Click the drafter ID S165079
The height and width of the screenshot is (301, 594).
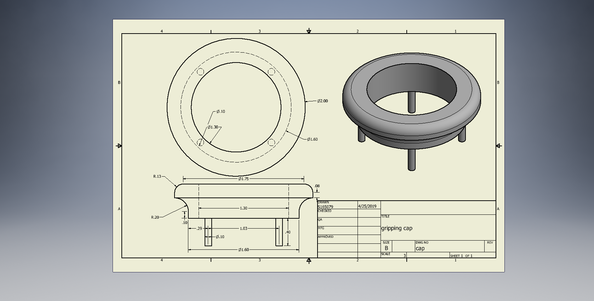coord(326,207)
